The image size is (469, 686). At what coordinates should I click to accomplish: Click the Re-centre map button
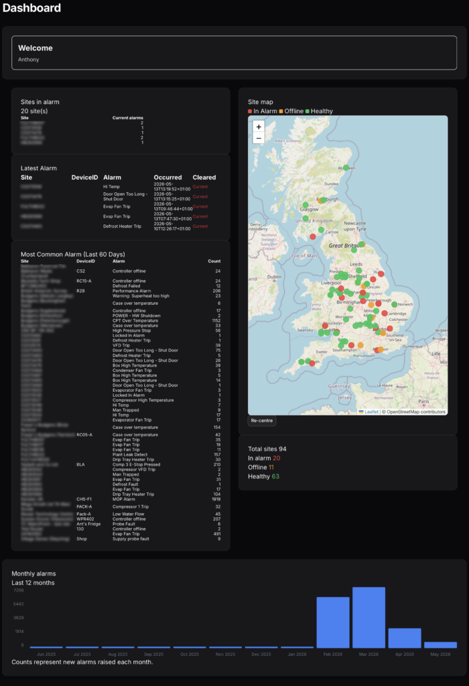click(261, 421)
